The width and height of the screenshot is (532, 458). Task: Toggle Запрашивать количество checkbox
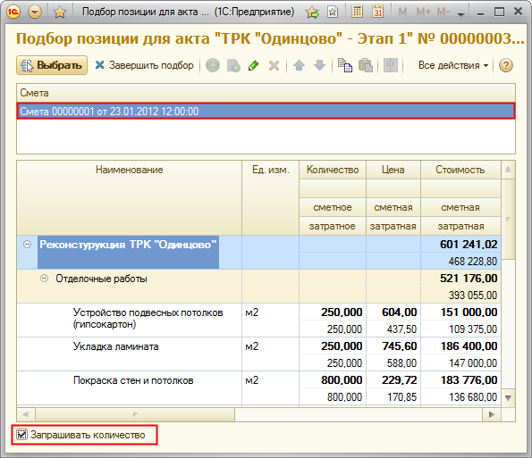coord(22,434)
